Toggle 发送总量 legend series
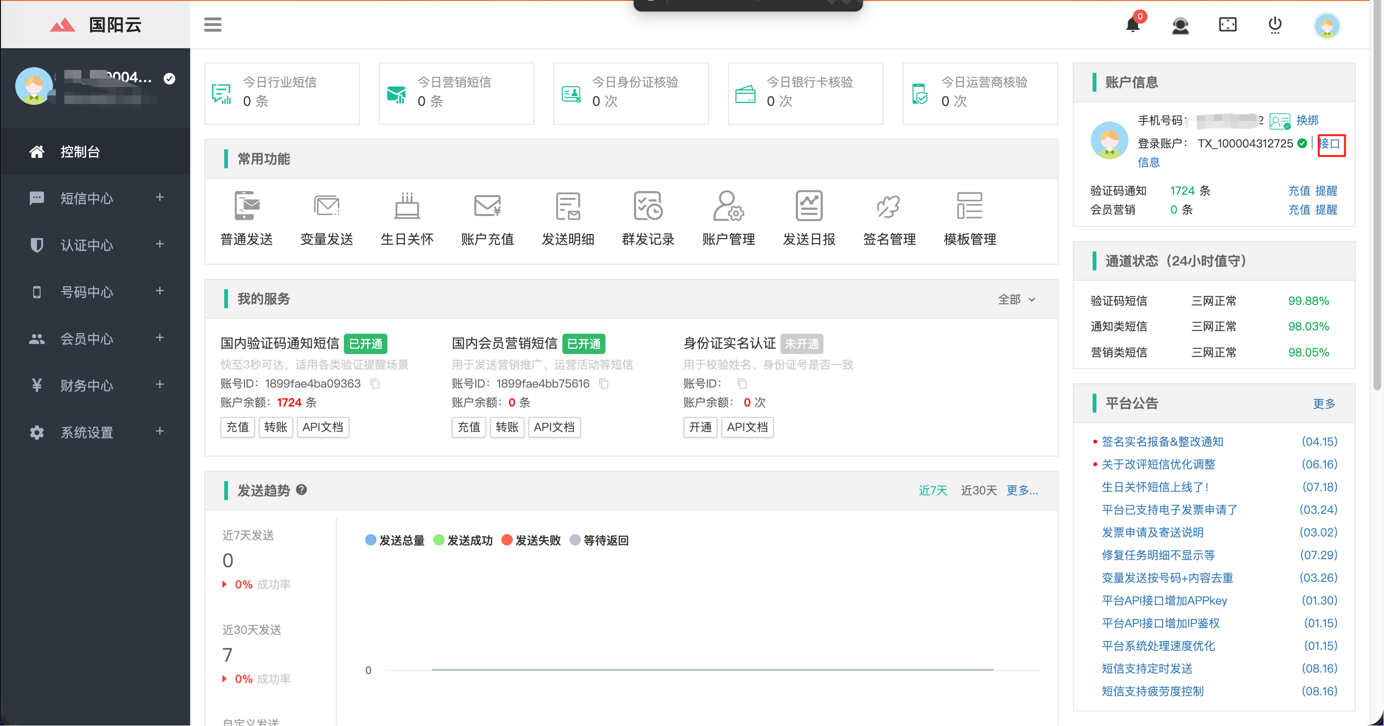Image resolution: width=1384 pixels, height=726 pixels. click(x=394, y=540)
